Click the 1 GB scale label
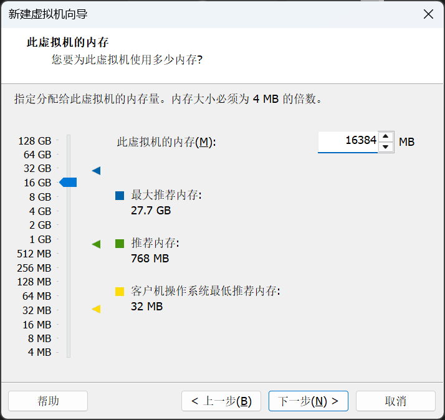The height and width of the screenshot is (420, 445). tap(41, 239)
